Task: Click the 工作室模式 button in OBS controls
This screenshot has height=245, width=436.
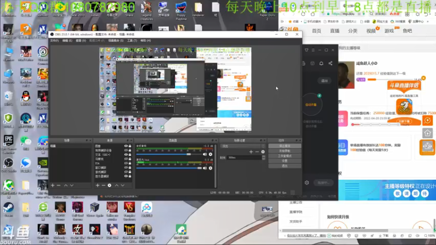Action: [x=284, y=156]
